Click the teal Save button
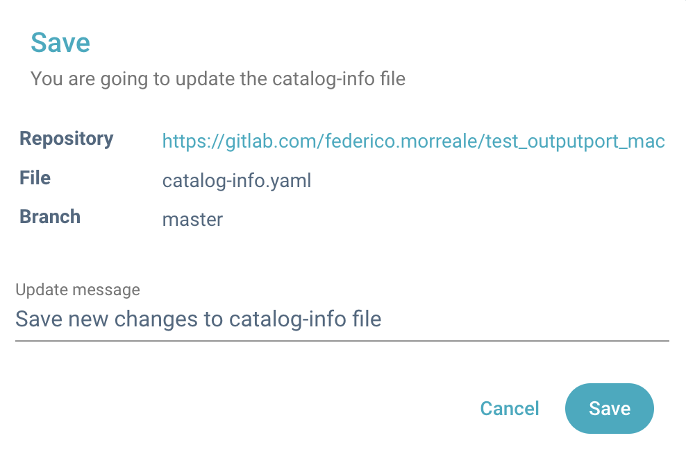The width and height of the screenshot is (686, 465). coord(609,409)
